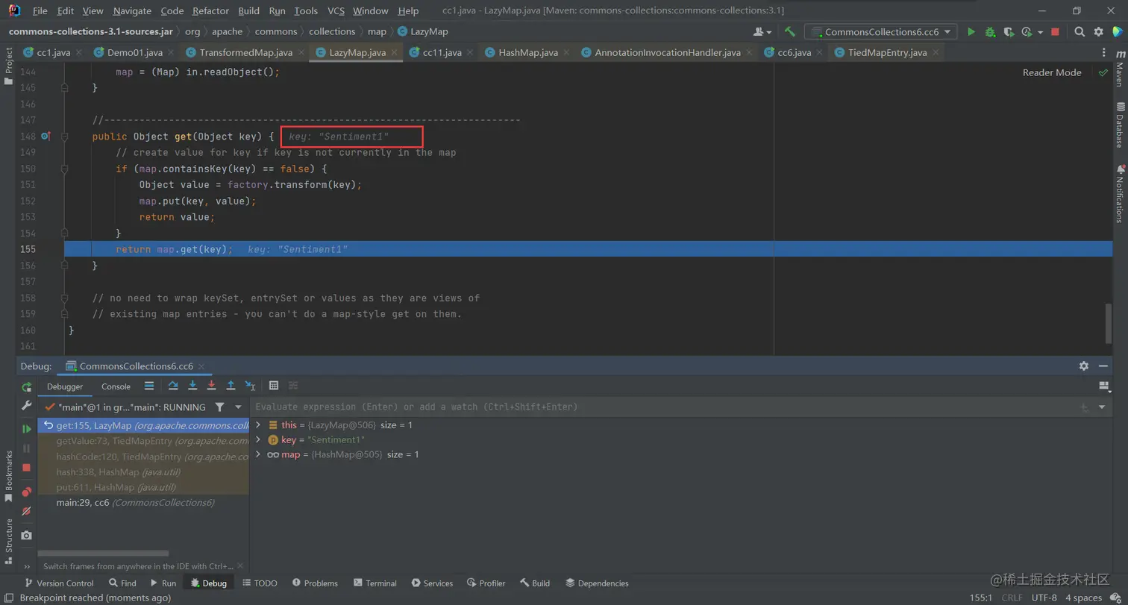
Task: Fold the if block at line 150
Action: click(65, 169)
